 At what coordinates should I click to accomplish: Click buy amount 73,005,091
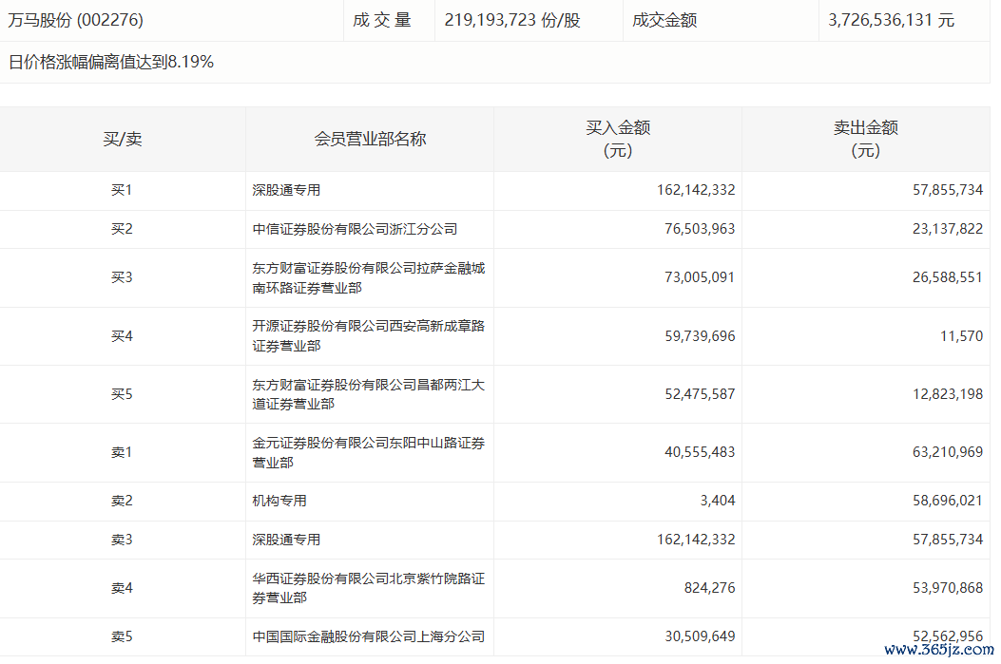click(700, 277)
